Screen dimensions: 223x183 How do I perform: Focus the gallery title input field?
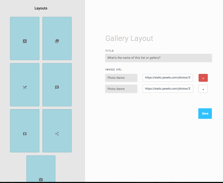[x=159, y=58]
